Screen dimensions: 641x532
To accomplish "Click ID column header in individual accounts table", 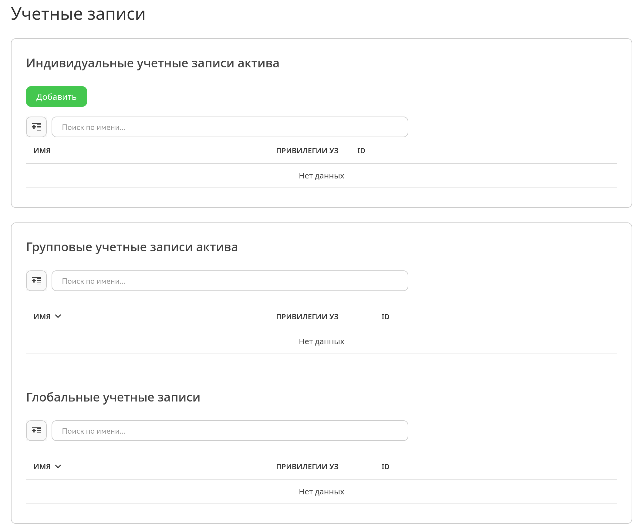I will click(x=361, y=151).
